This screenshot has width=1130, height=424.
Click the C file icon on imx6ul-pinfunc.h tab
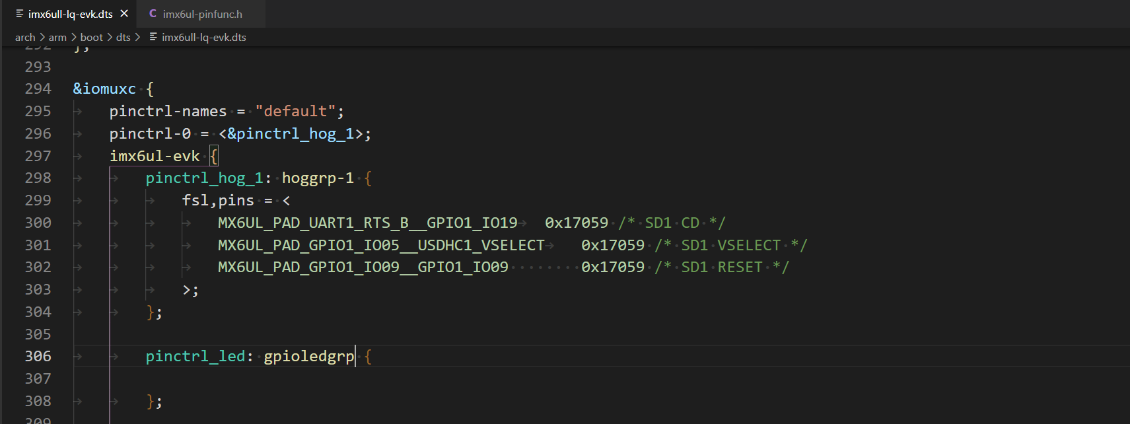(x=153, y=14)
